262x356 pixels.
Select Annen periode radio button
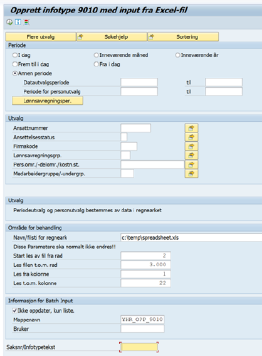tap(15, 73)
